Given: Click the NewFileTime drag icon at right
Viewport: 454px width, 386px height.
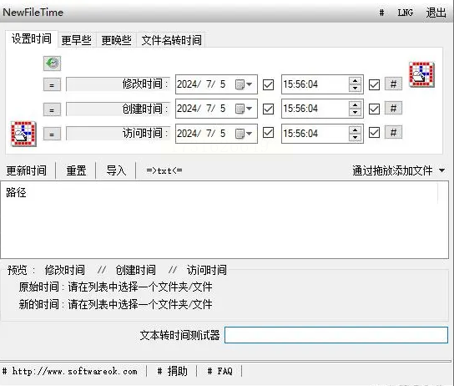Looking at the screenshot, I should coord(421,74).
